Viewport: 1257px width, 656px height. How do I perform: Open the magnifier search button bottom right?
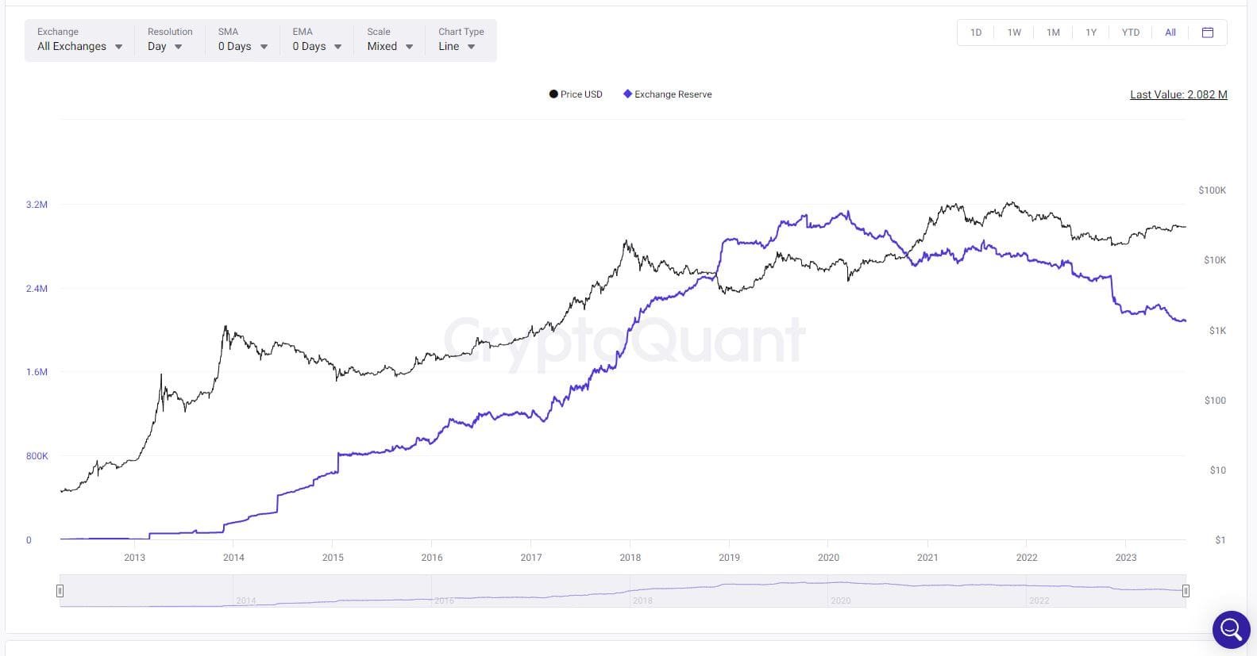click(1229, 629)
